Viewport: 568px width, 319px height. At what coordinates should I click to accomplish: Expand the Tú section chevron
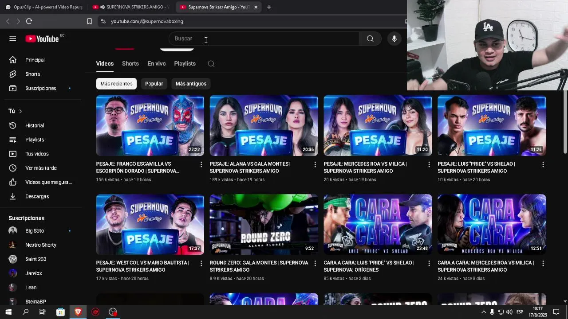[x=20, y=111]
